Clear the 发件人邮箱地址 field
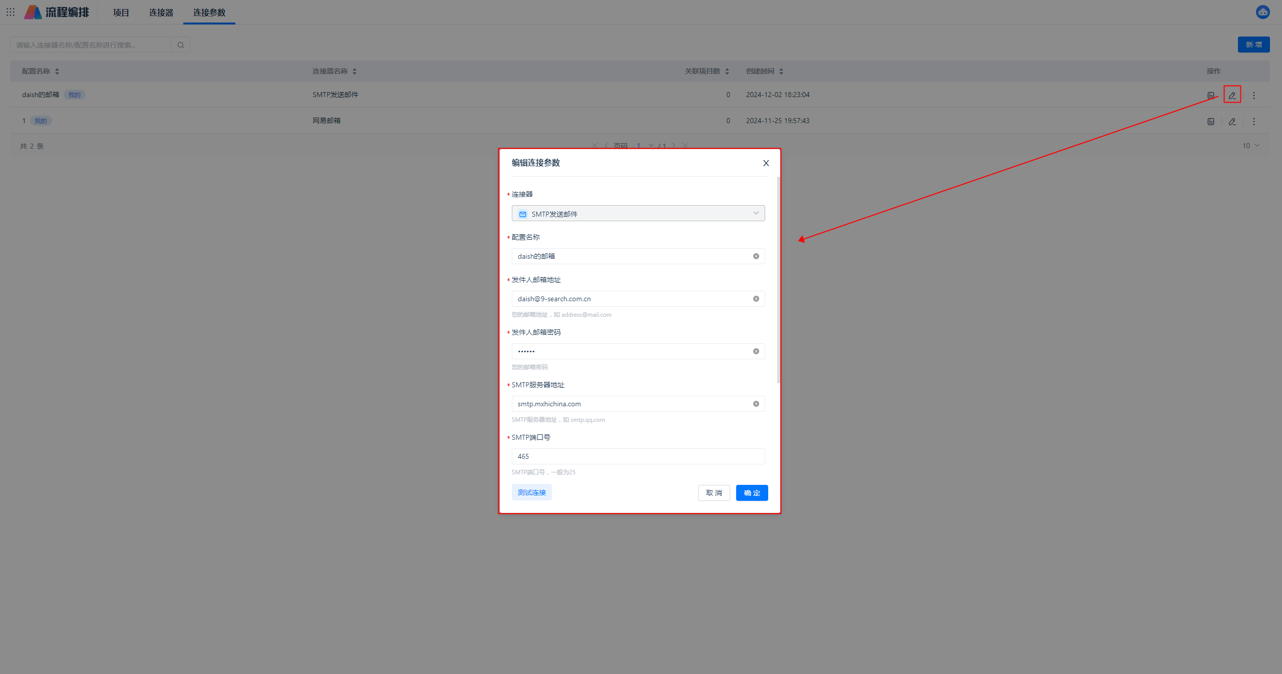 point(756,299)
